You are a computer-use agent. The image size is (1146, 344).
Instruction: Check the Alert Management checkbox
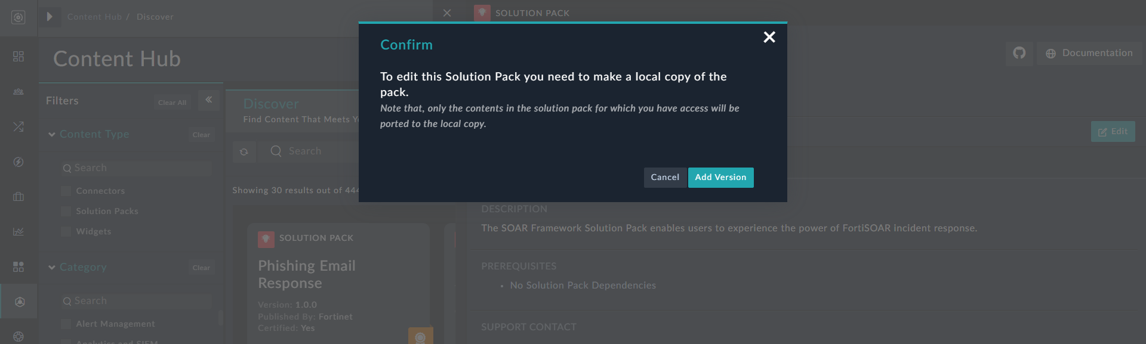pos(66,324)
